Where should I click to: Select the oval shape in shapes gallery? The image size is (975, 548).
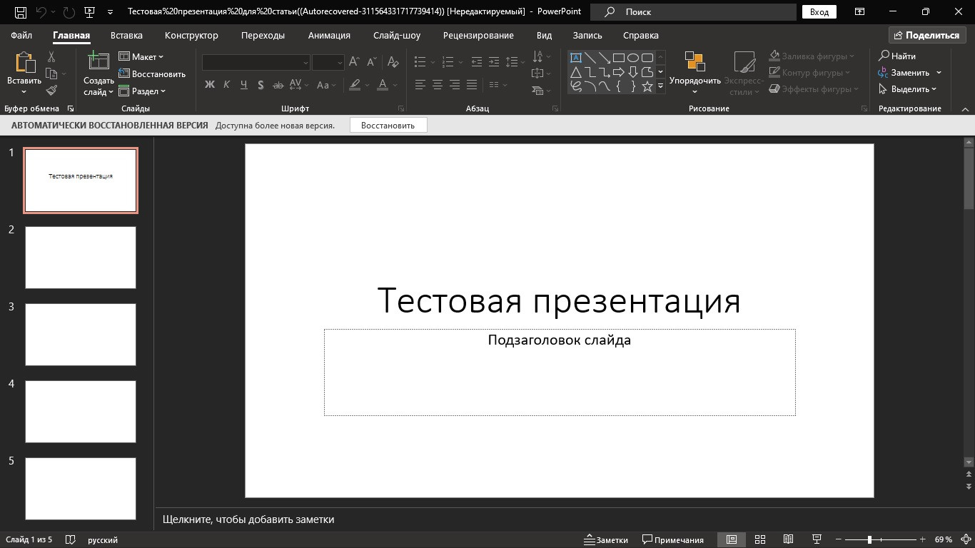633,58
